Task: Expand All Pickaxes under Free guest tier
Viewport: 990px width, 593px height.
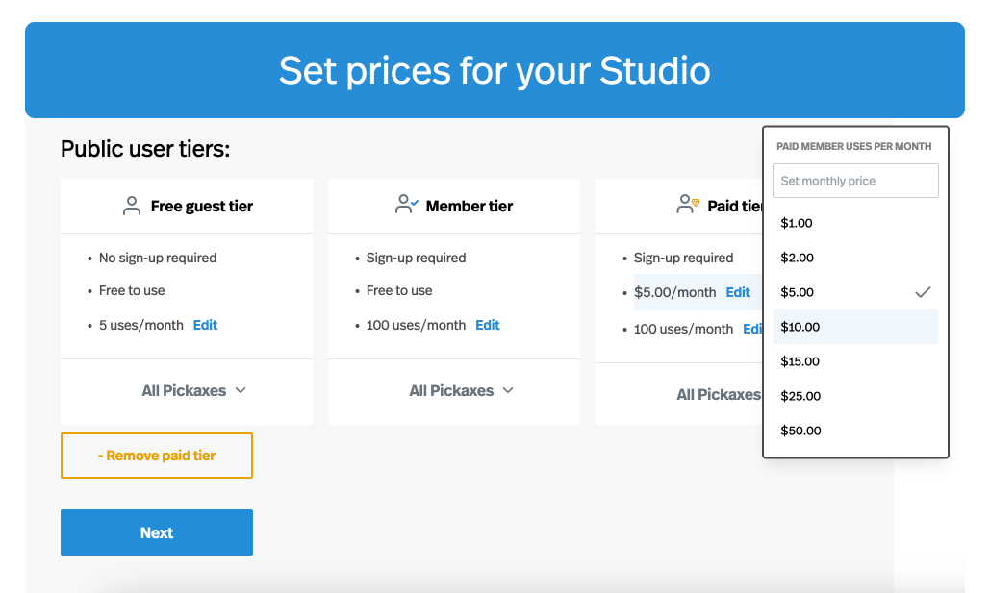Action: click(x=193, y=390)
